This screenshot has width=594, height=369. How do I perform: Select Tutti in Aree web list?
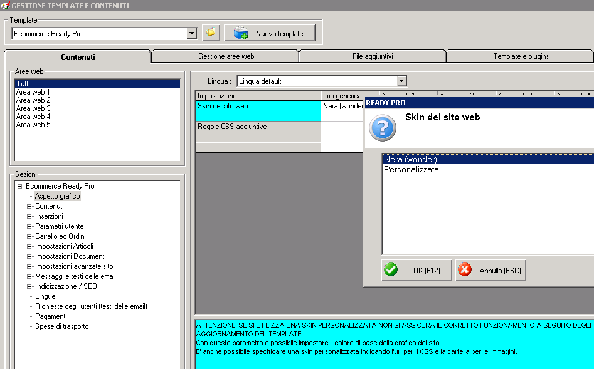(97, 84)
